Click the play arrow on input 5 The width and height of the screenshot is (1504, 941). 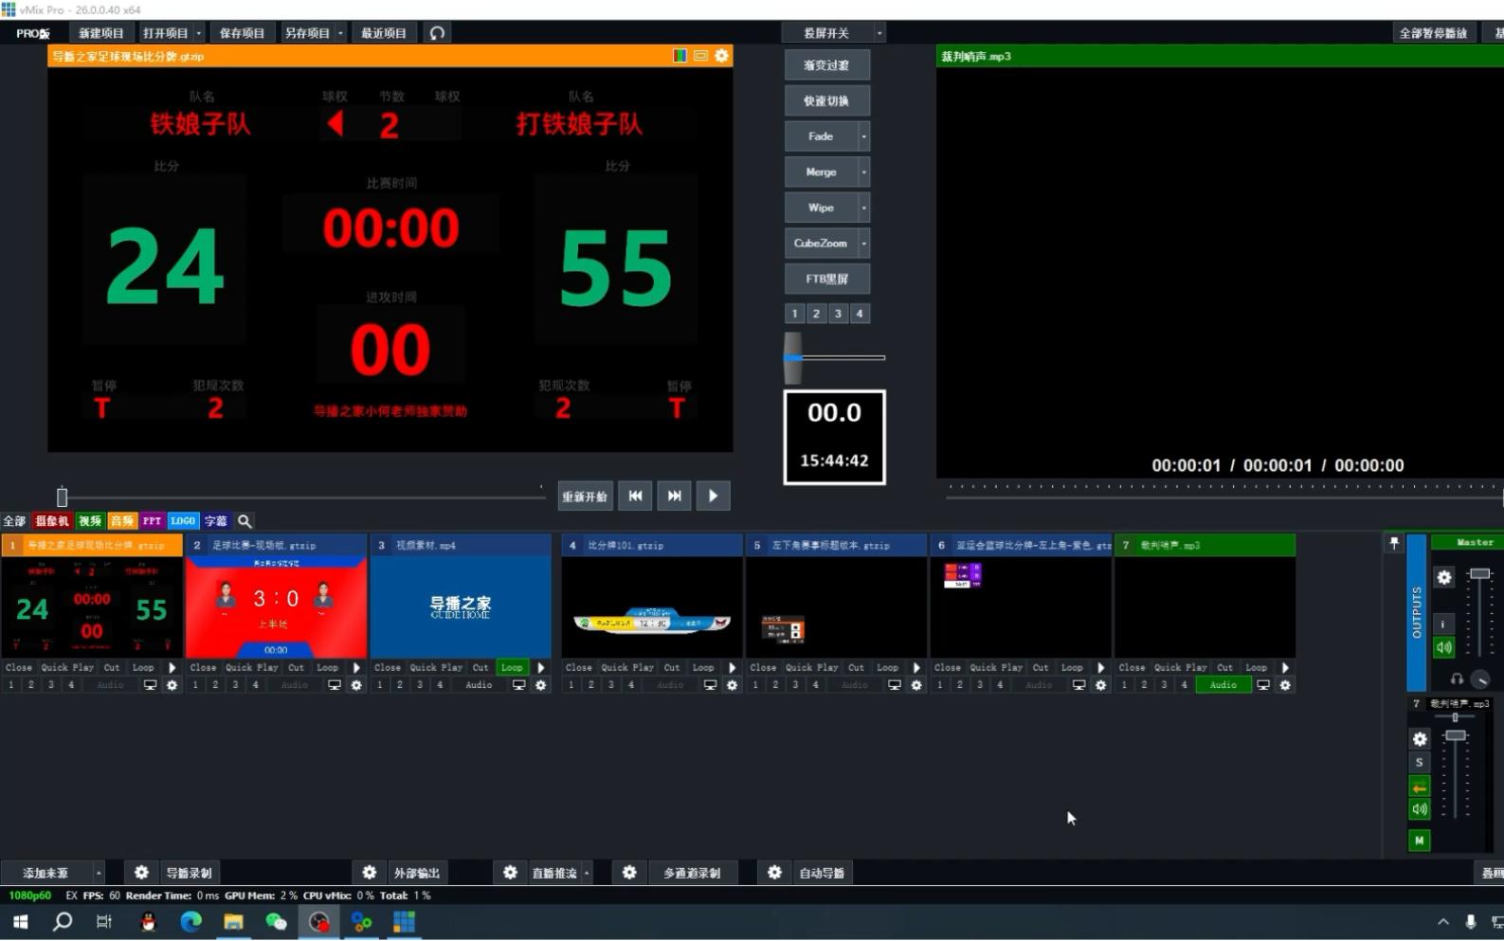click(916, 668)
